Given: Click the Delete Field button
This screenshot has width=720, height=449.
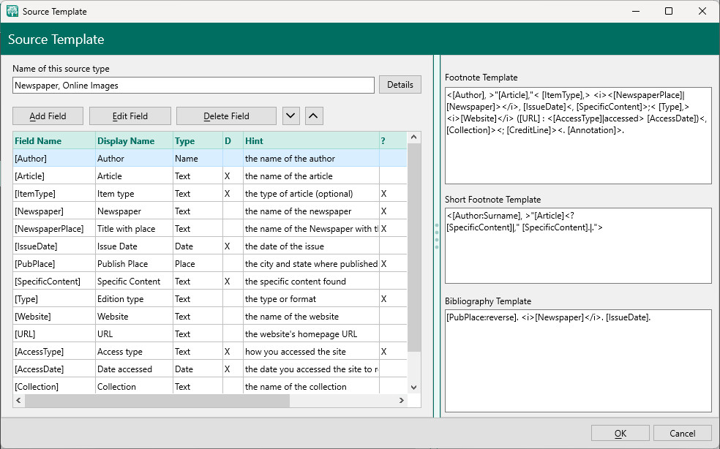Looking at the screenshot, I should [226, 116].
